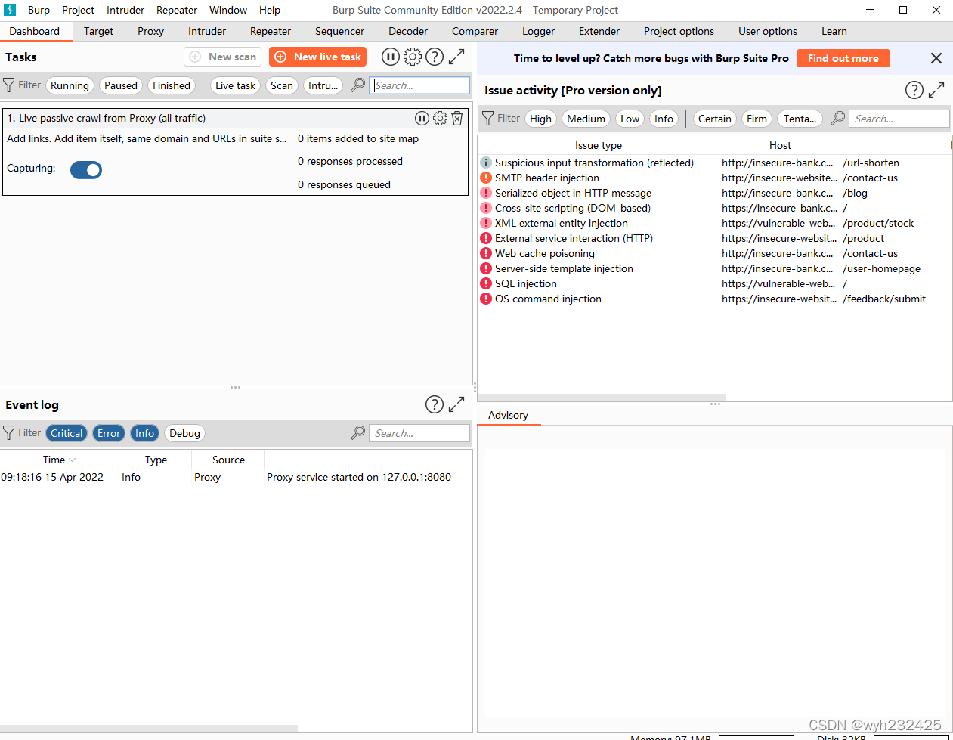The width and height of the screenshot is (953, 740).
Task: Click the severity icon of OS command injection
Action: coord(486,299)
